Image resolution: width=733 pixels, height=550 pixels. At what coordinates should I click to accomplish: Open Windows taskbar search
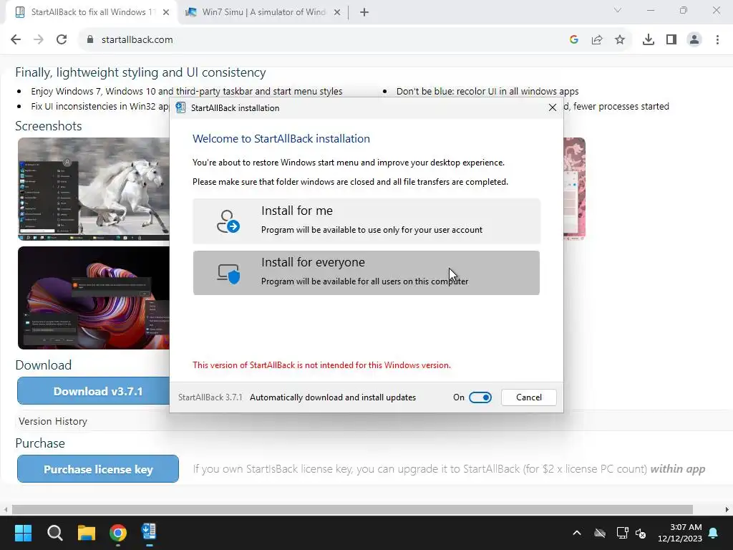[54, 533]
